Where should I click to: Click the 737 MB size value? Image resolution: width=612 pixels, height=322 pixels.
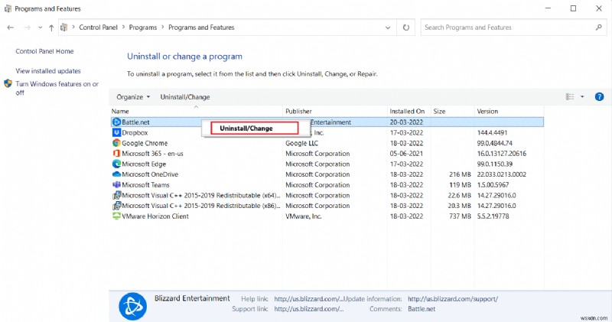[460, 216]
